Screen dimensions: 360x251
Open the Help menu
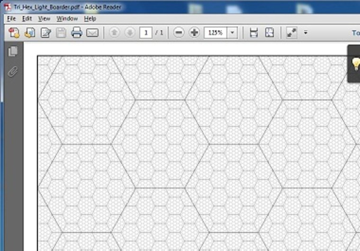click(90, 19)
